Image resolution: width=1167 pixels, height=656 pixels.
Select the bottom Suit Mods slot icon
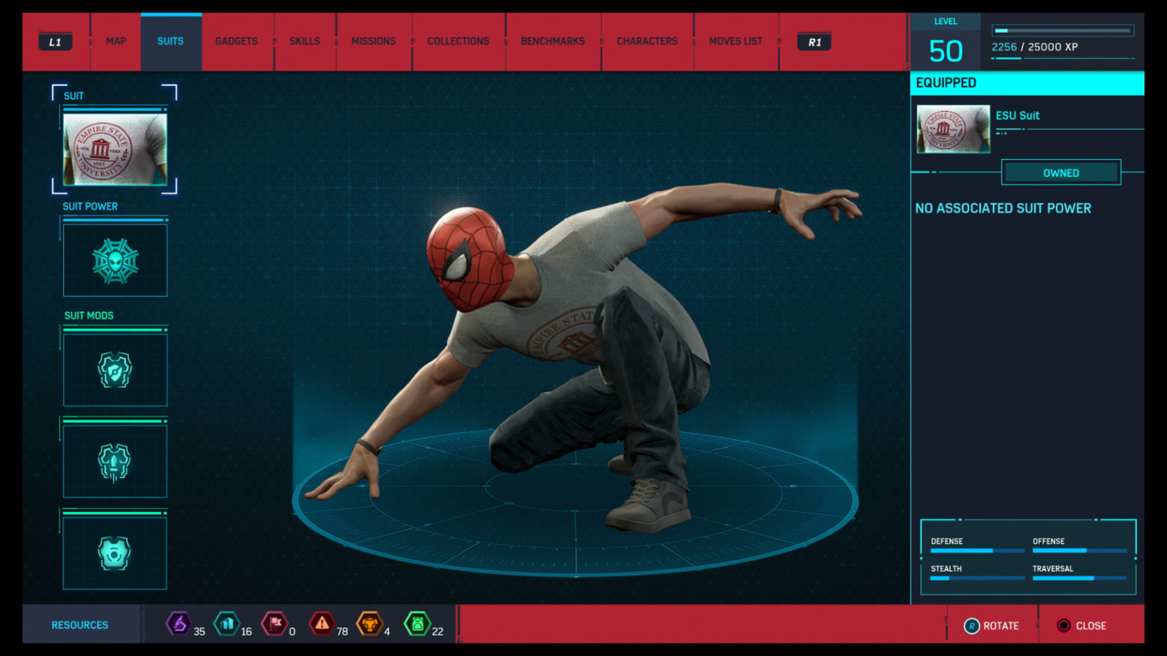pyautogui.click(x=115, y=553)
